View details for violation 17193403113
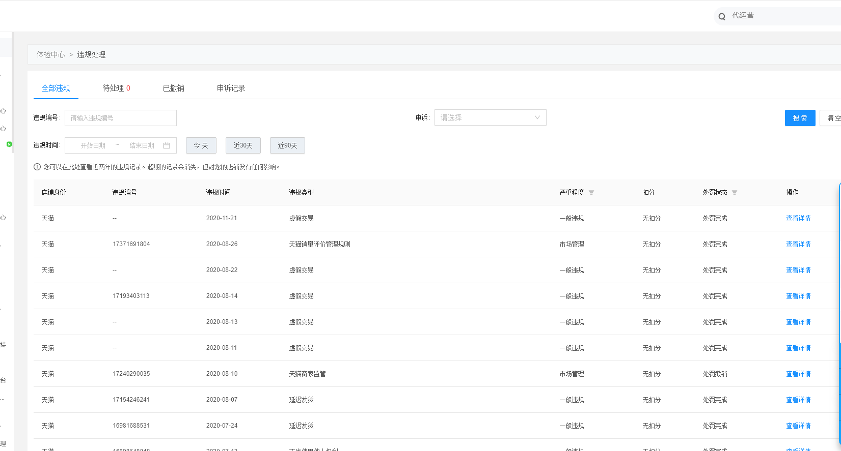Image resolution: width=841 pixels, height=451 pixels. coord(798,296)
